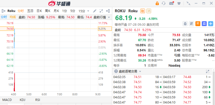Viewport: 215px width, 105px height.
Task: Click the 9.25% marker on right axis
Action: (x=105, y=29)
